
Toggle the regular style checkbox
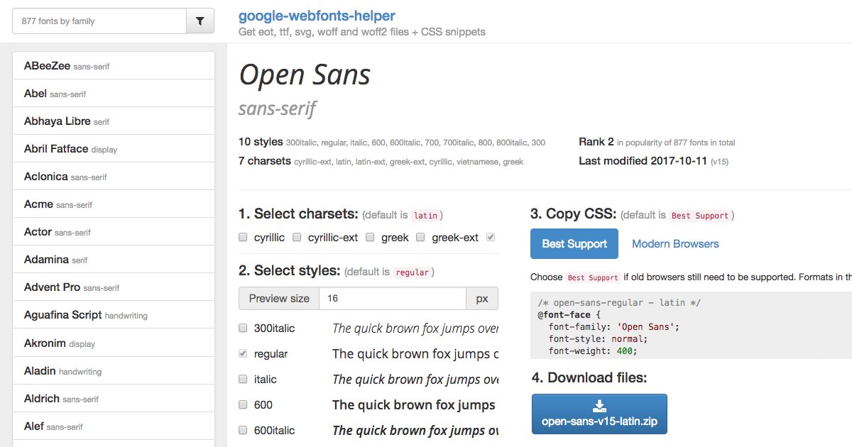243,353
